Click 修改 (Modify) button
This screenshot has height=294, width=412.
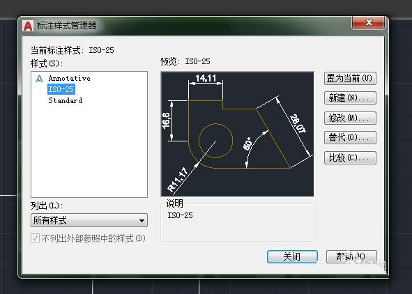coord(350,118)
